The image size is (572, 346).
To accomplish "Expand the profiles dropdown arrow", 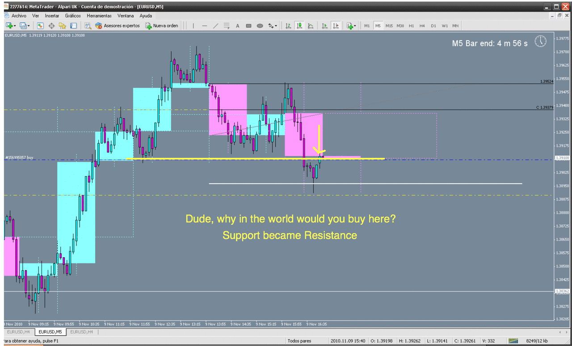I will coord(29,26).
